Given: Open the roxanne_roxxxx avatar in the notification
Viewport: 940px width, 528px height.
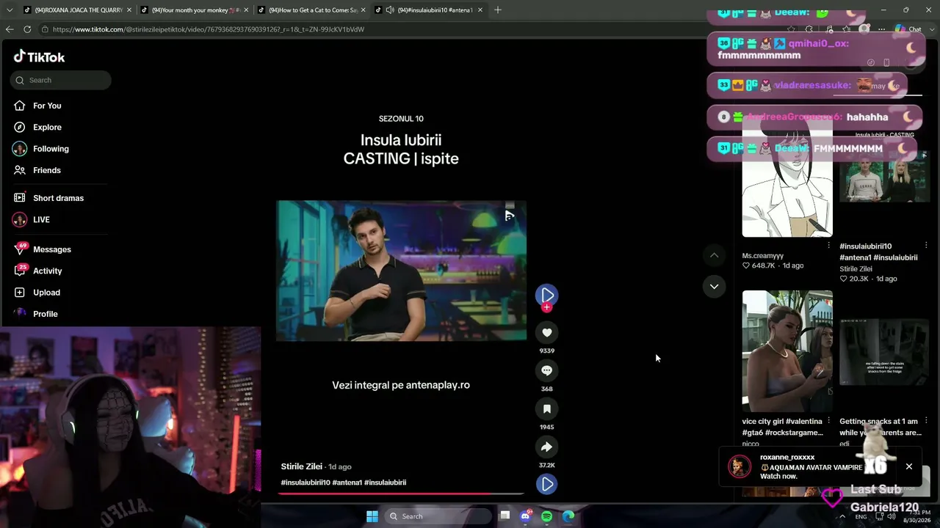Looking at the screenshot, I should coord(739,466).
